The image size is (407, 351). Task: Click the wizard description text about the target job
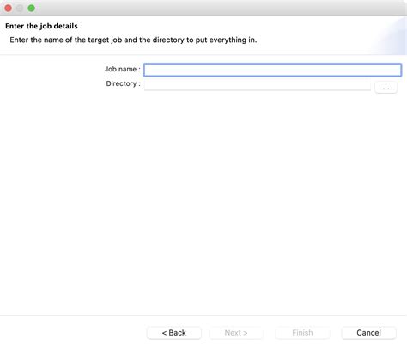[133, 40]
